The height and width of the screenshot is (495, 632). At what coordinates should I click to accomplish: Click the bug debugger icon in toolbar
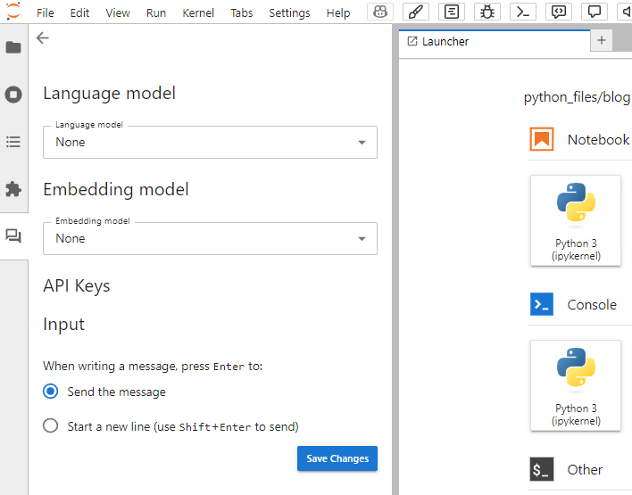(487, 12)
